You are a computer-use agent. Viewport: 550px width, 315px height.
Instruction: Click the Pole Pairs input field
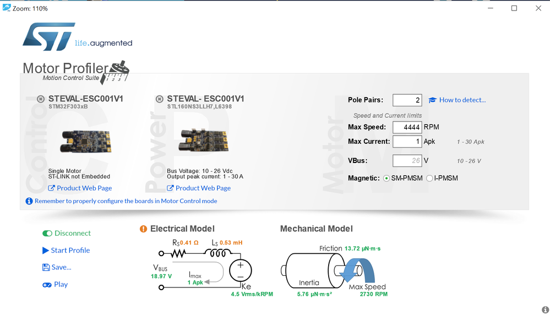pyautogui.click(x=407, y=100)
